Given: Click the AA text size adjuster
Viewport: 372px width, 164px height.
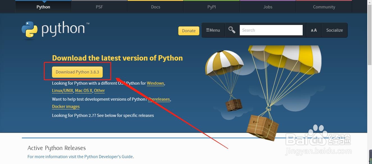Looking at the screenshot, I should [x=314, y=30].
